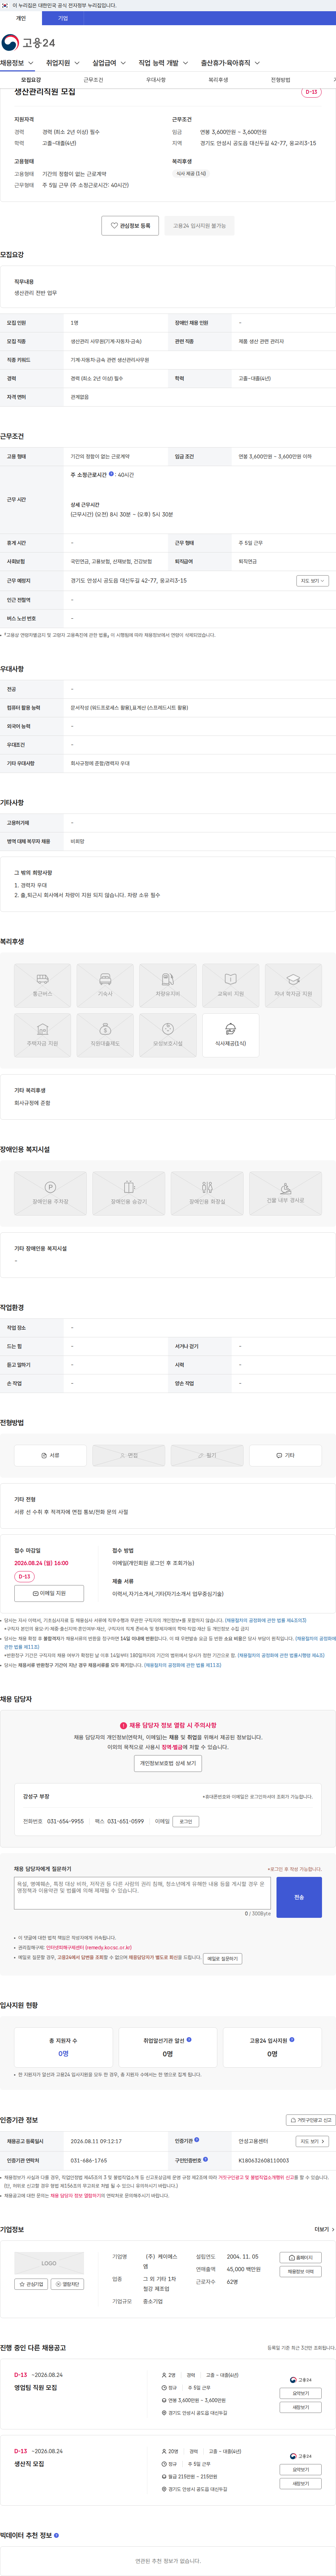
Task: Click the info icon next to 구인인증번호
Action: tap(206, 2159)
